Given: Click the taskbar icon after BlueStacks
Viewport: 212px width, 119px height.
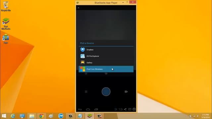Looking at the screenshot, I should coord(99,116).
